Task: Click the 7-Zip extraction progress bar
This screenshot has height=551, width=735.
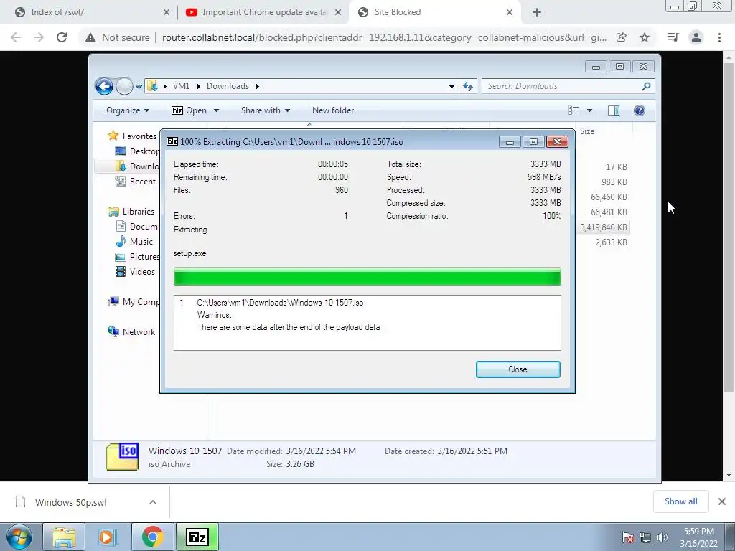Action: [x=367, y=276]
